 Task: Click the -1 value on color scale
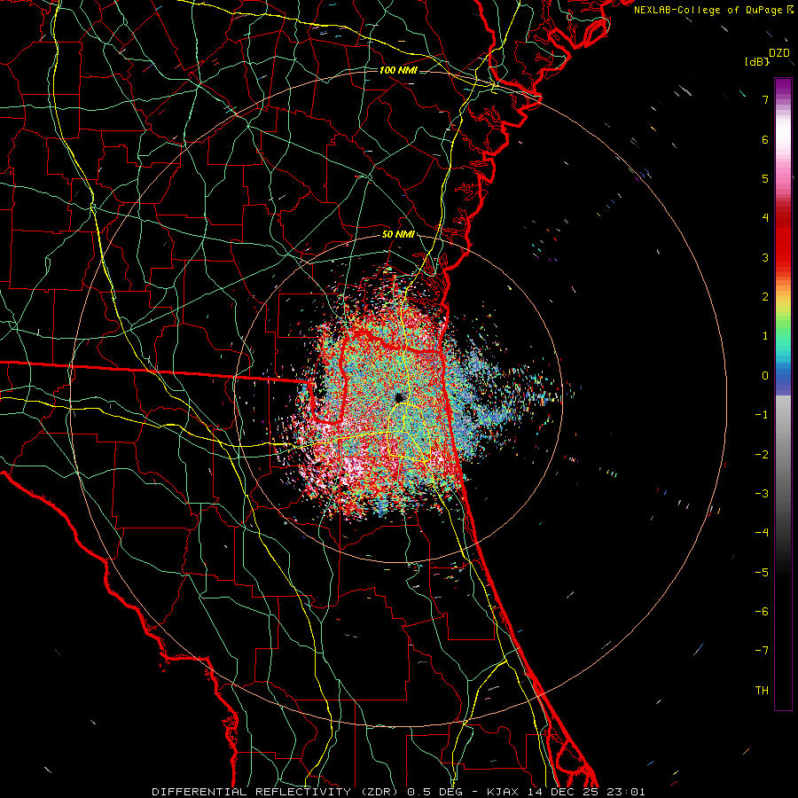[x=762, y=415]
